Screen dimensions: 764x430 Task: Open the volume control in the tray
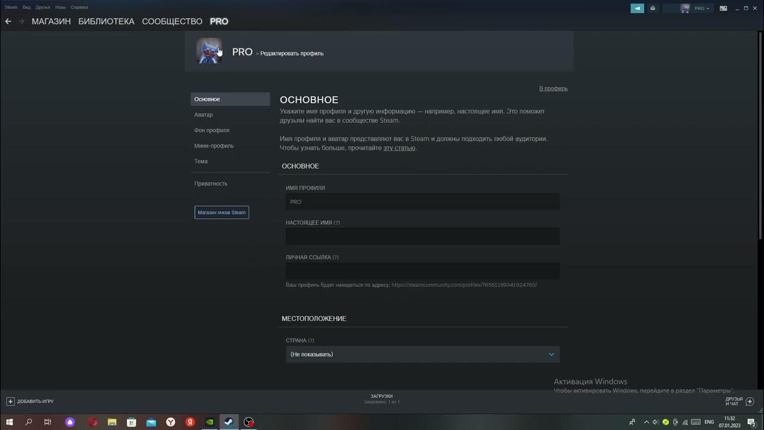pos(655,422)
